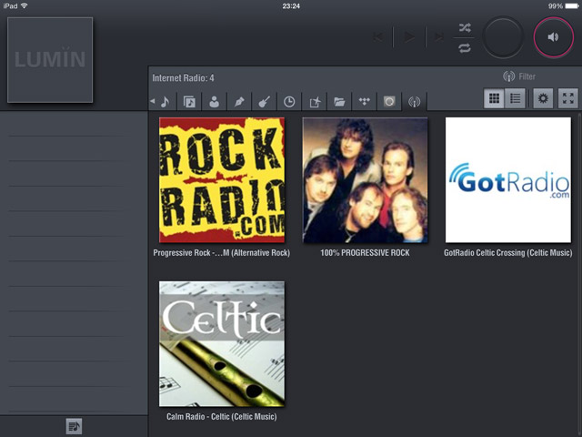Browse by Year clock icon
The image size is (582, 437).
coord(289,101)
